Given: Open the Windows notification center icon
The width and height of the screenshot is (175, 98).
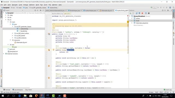Looking at the screenshot, I should (171, 96).
